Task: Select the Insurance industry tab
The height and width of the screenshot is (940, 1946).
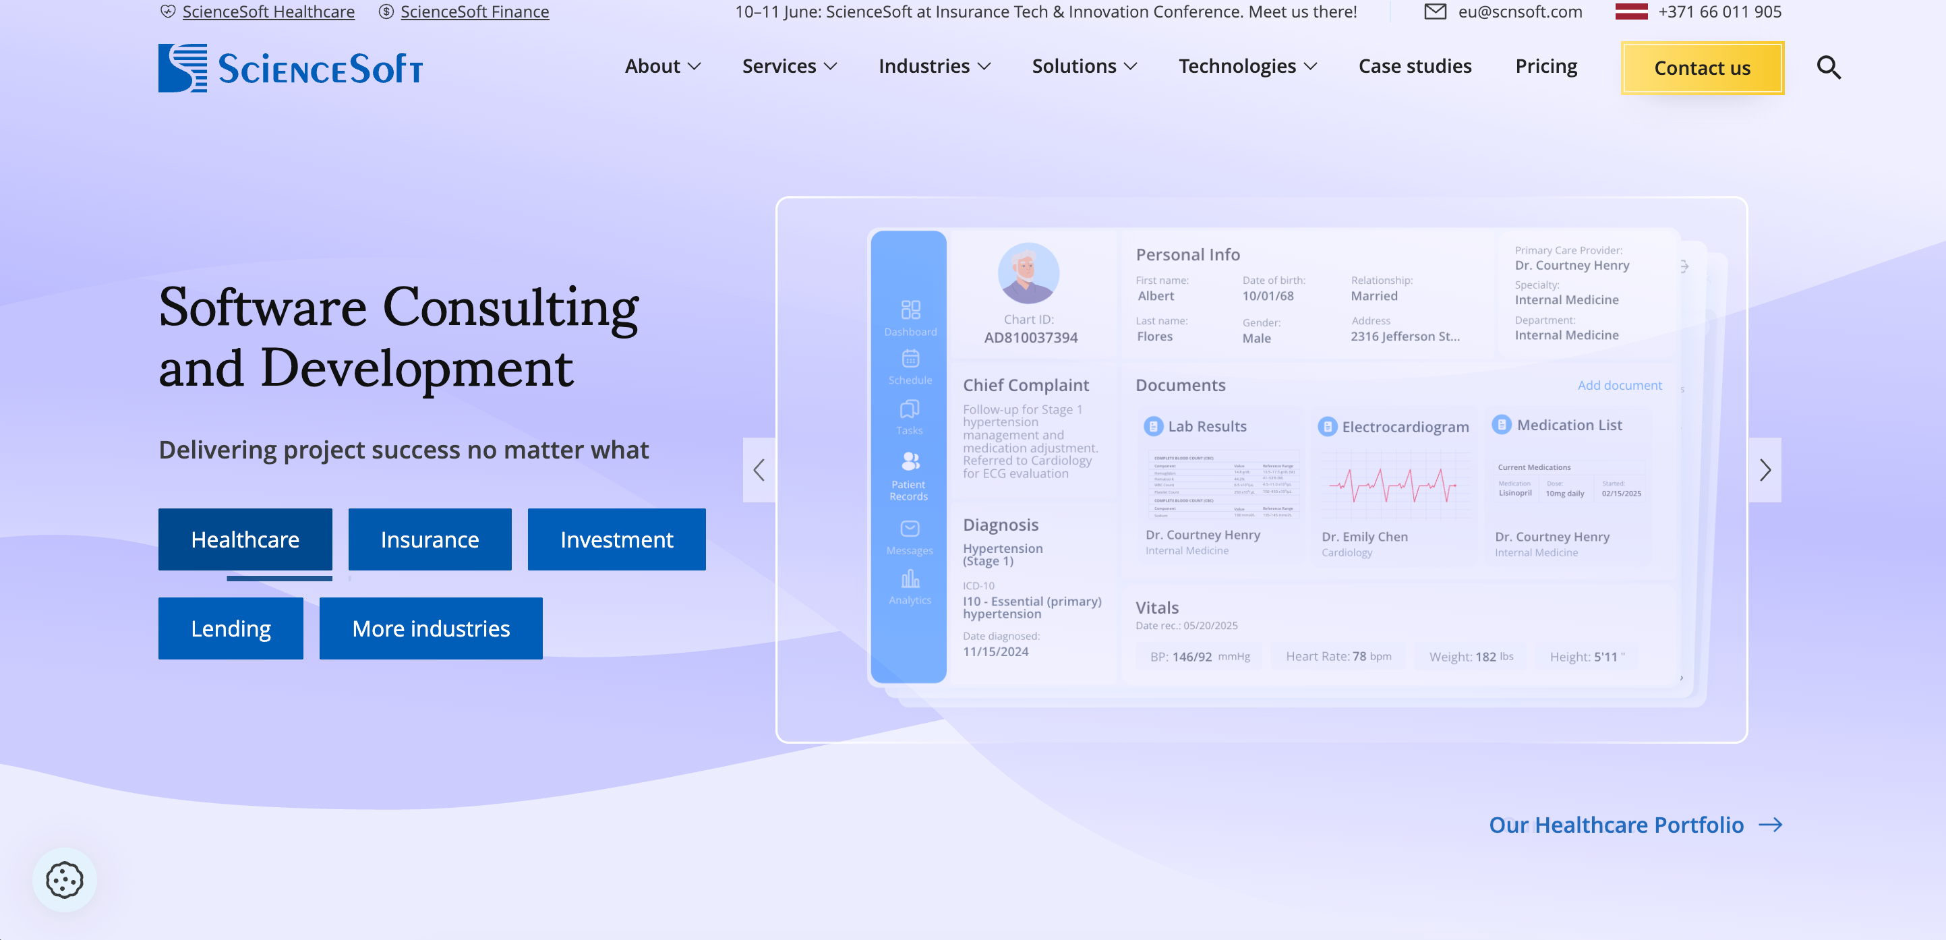Action: [x=429, y=539]
